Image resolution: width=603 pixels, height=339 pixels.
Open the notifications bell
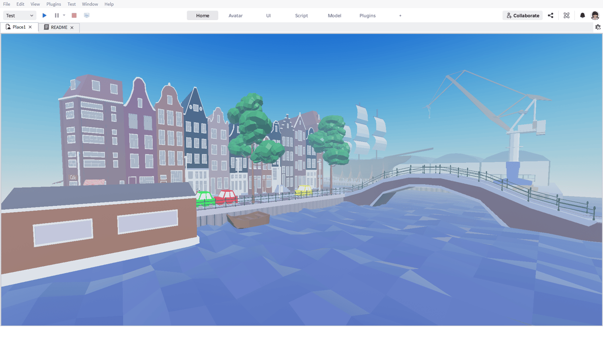tap(582, 15)
